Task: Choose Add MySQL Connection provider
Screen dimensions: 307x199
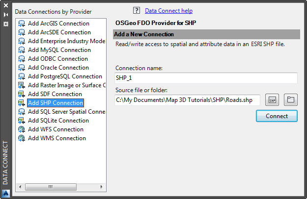Action: tap(59, 50)
